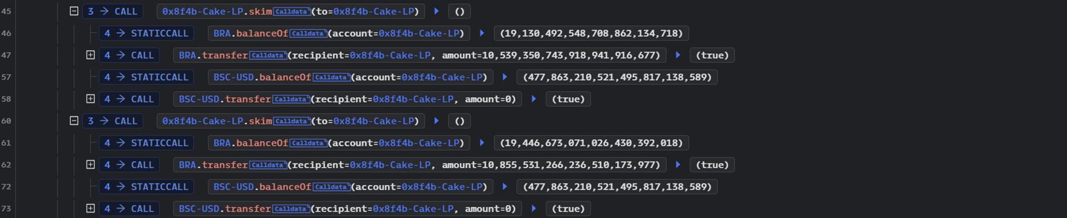Click return arrow triangle on line 60
Image resolution: width=1067 pixels, height=218 pixels.
437,121
